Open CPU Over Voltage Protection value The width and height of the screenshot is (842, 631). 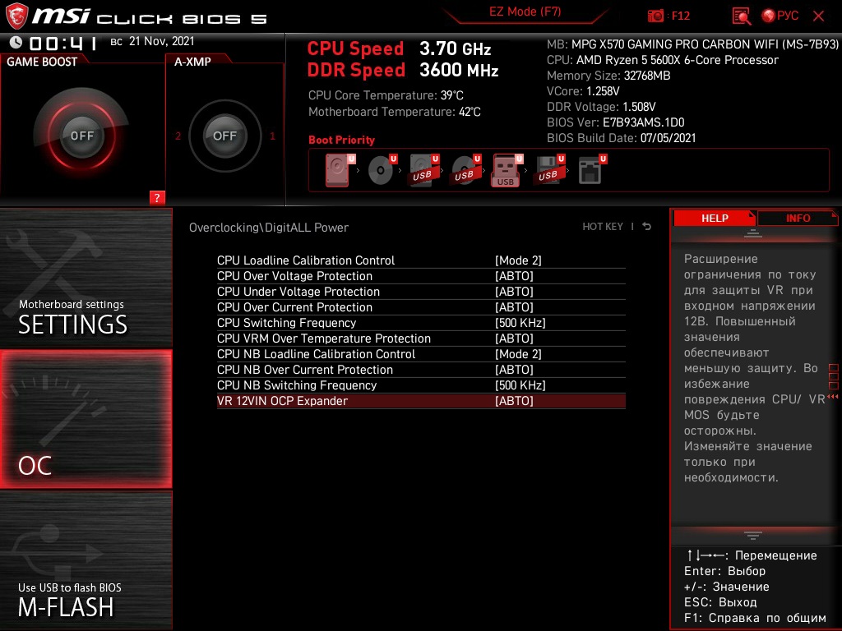(514, 276)
